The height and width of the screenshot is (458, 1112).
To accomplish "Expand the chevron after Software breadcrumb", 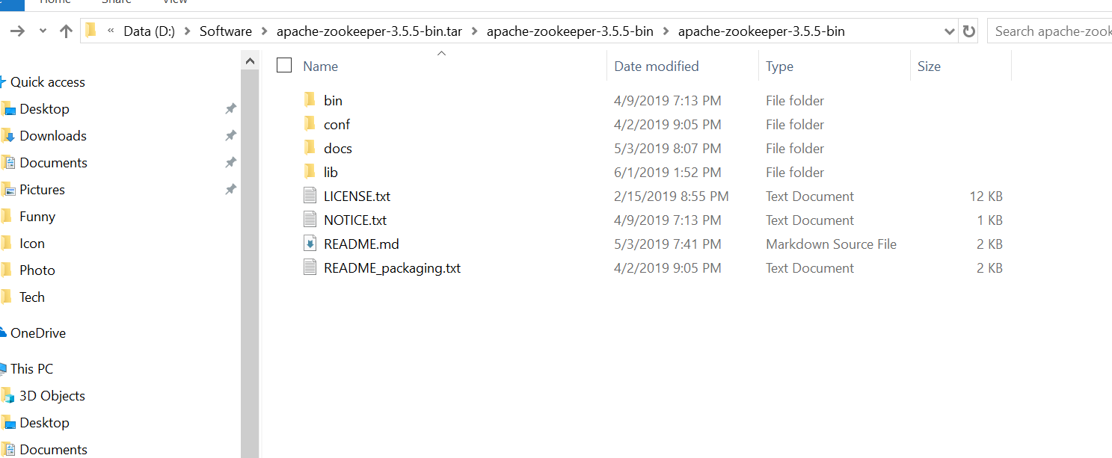I will click(x=264, y=31).
